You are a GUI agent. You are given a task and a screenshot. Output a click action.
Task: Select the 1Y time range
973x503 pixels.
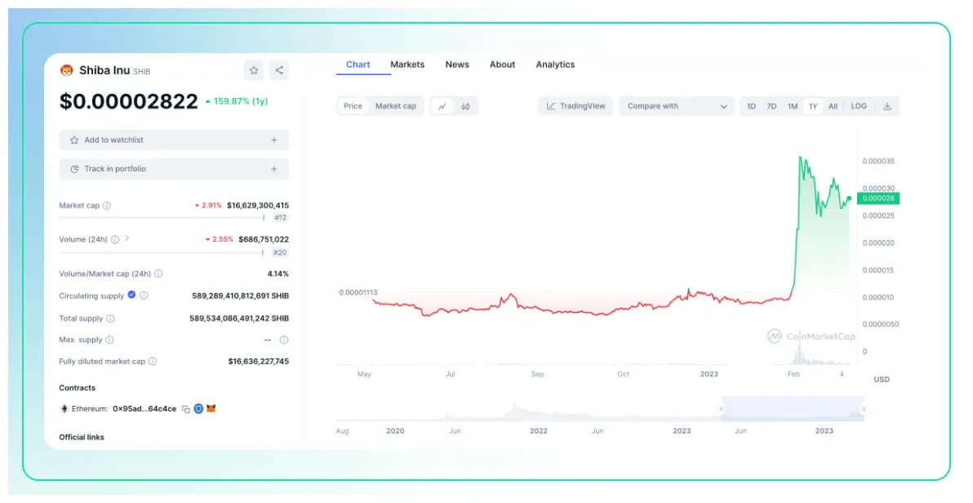(x=812, y=106)
